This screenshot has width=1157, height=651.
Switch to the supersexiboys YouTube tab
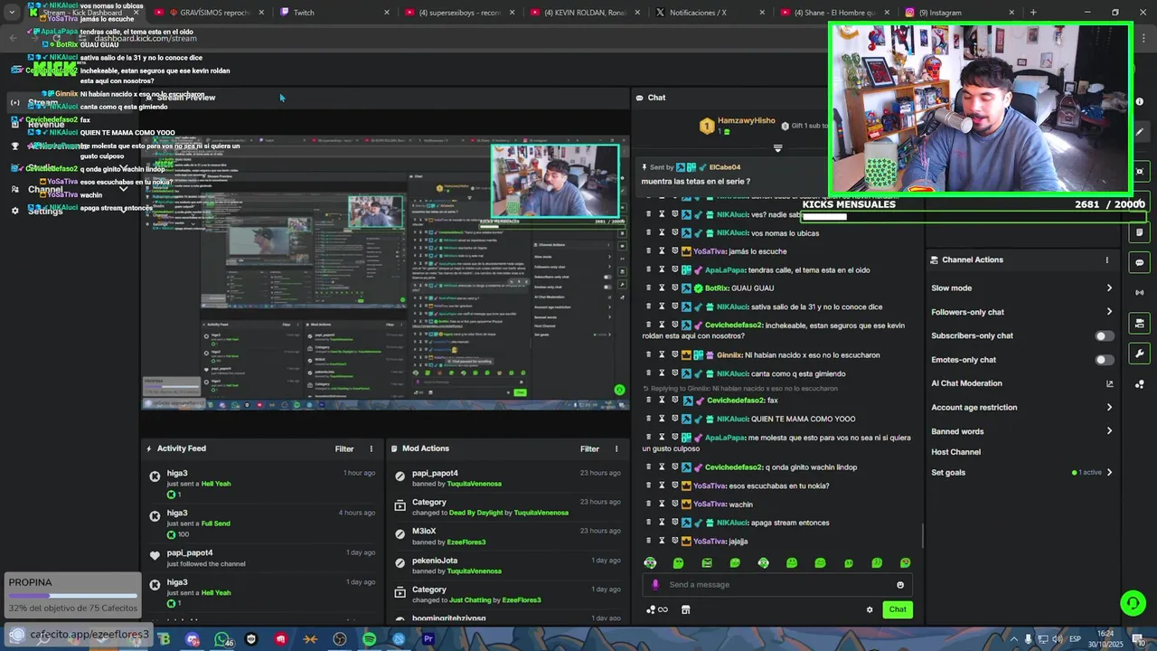(459, 13)
